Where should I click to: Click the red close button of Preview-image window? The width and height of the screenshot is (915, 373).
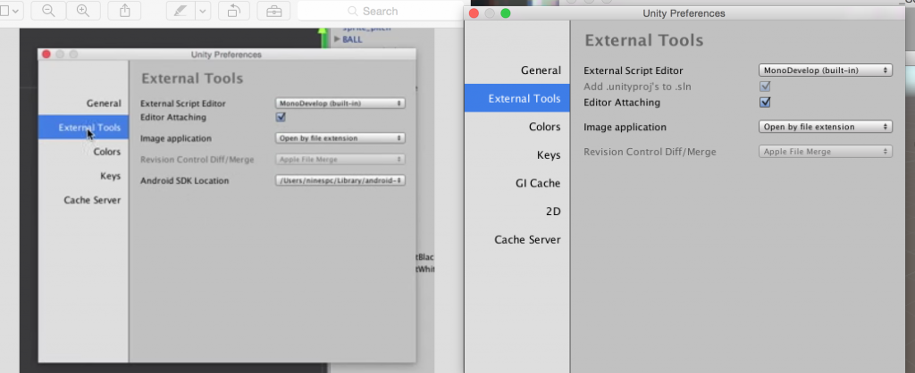(46, 54)
